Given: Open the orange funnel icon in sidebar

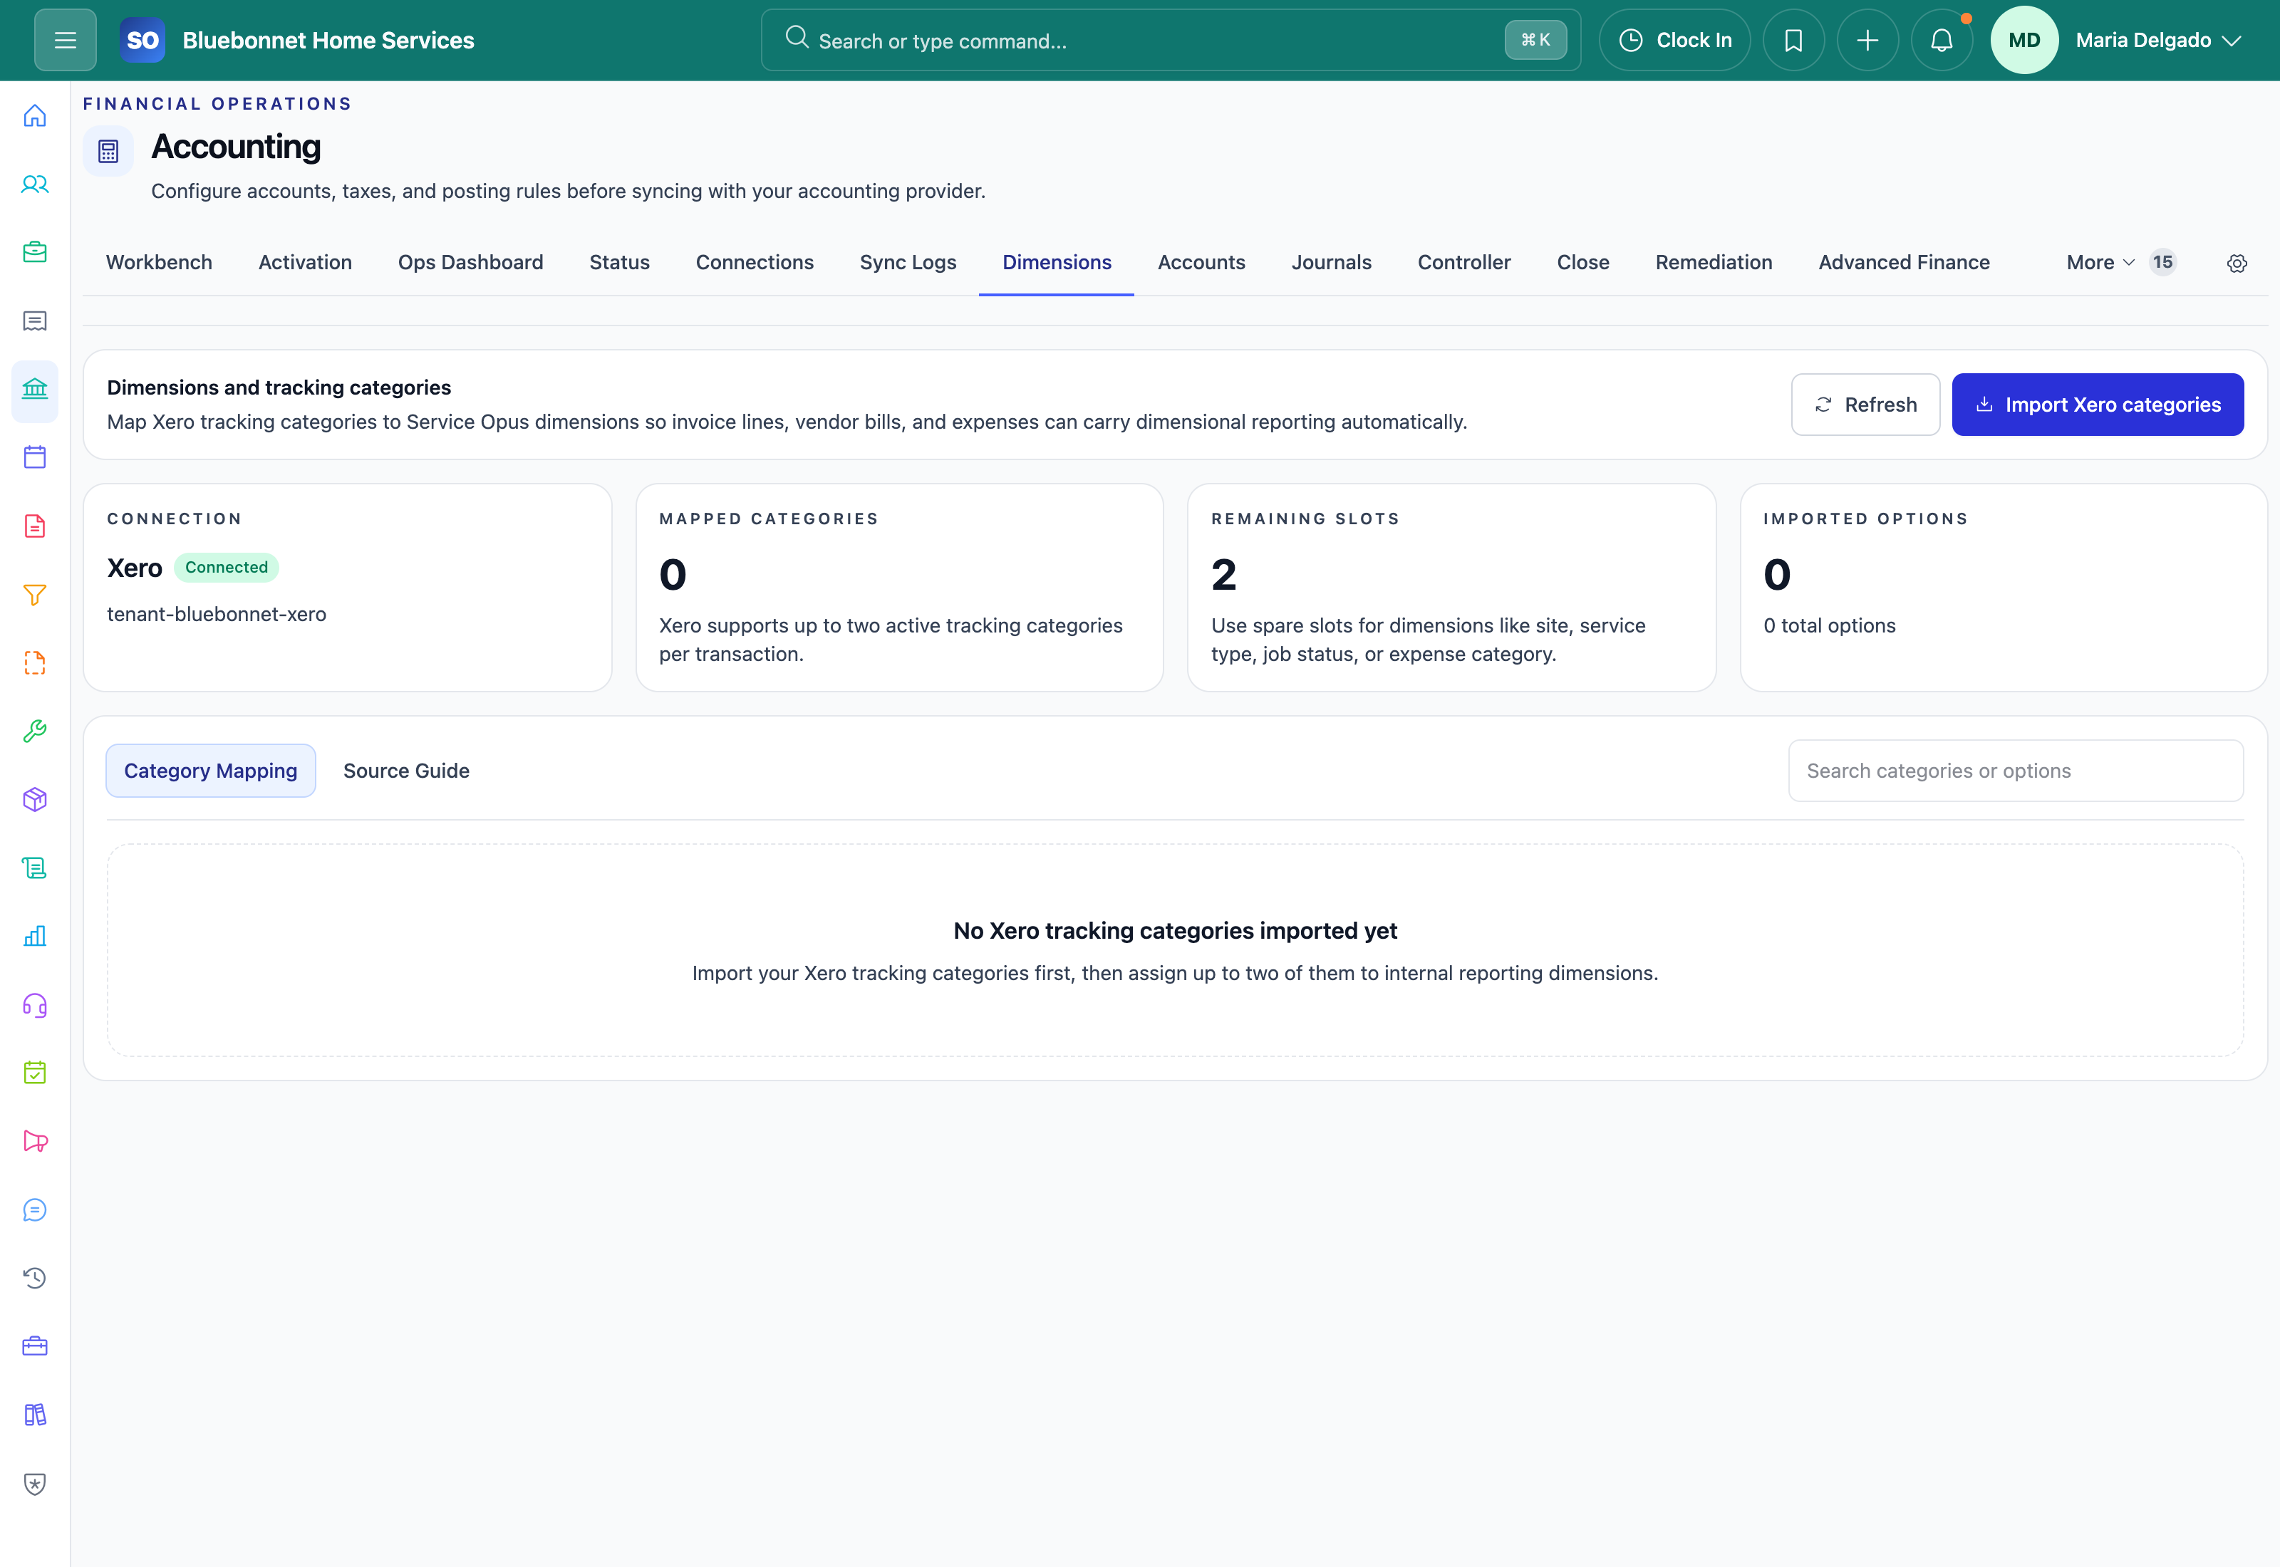Looking at the screenshot, I should click(36, 595).
